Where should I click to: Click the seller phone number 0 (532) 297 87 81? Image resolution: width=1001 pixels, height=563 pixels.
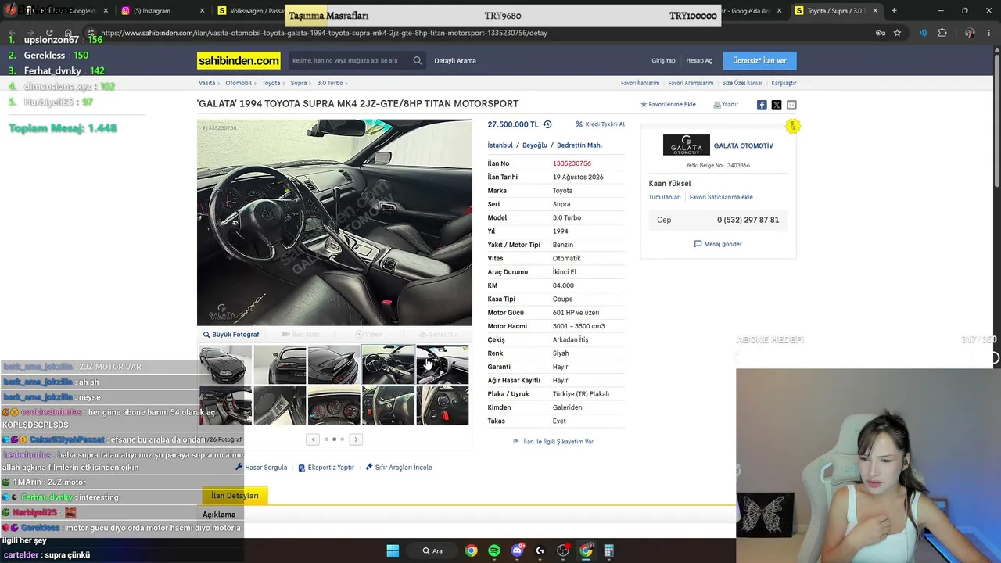748,221
